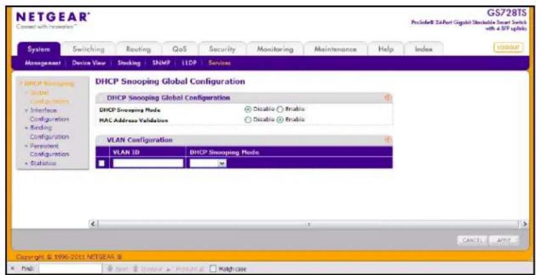Click into the Find text box

pyautogui.click(x=69, y=269)
